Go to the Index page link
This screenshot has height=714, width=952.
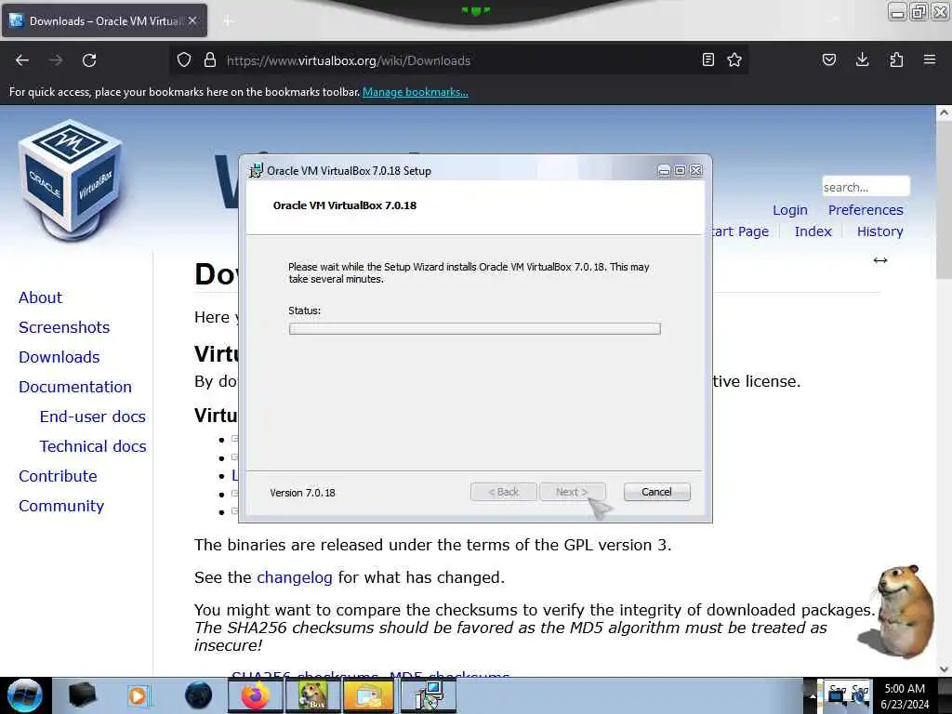[813, 231]
